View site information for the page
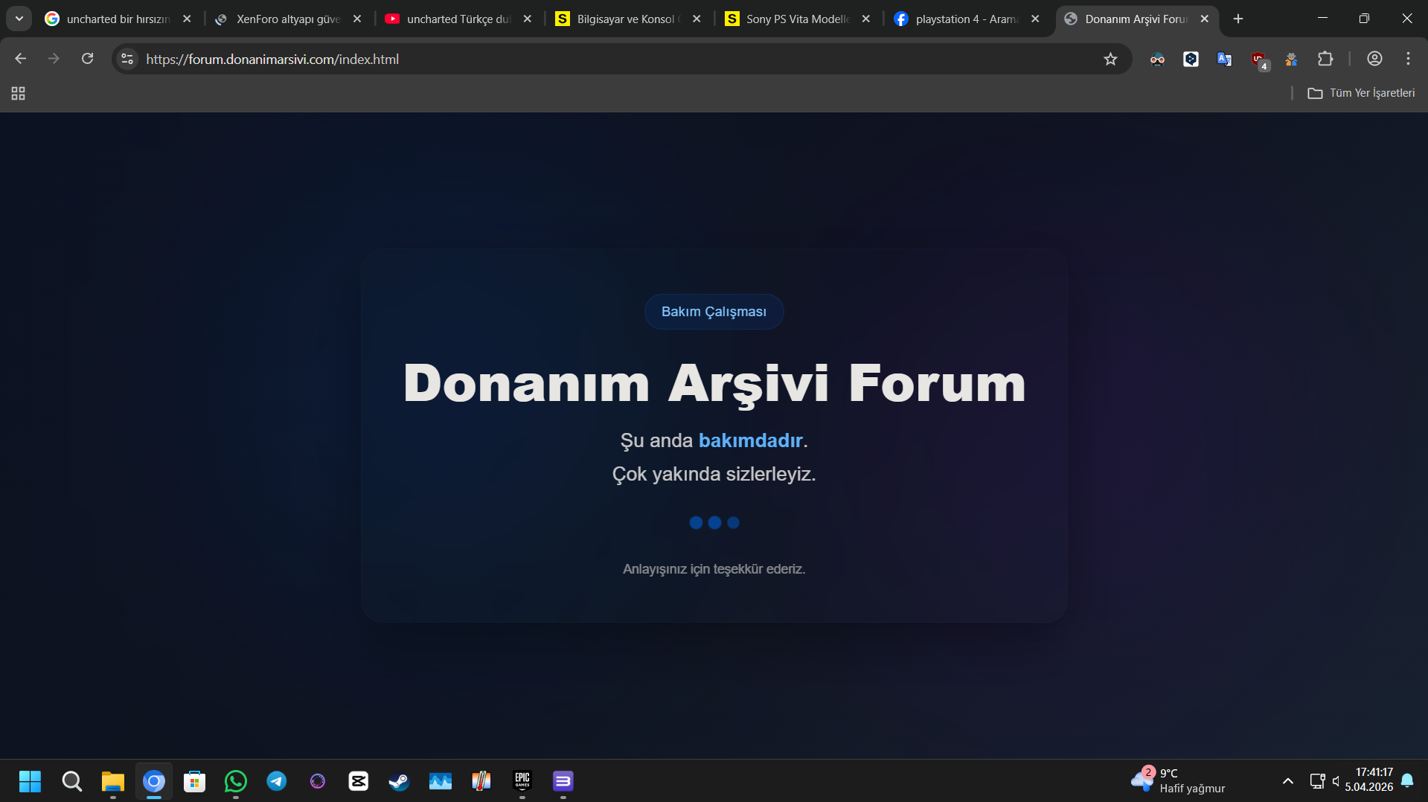Image resolution: width=1428 pixels, height=802 pixels. 127,59
